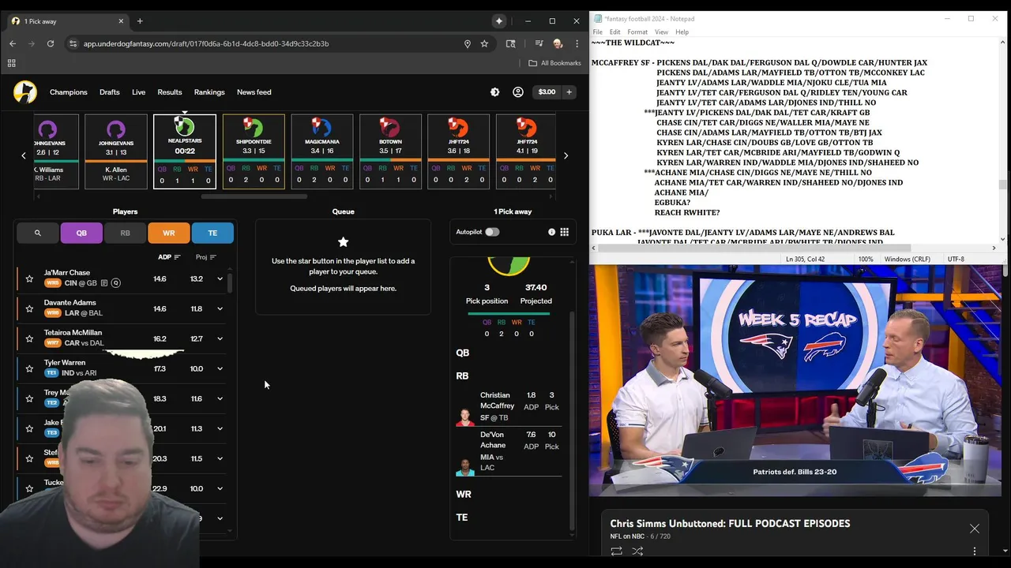Open Notepad Format menu
1011x568 pixels.
(637, 32)
